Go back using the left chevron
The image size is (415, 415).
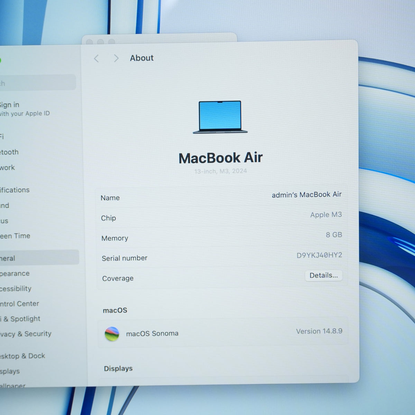(x=96, y=59)
